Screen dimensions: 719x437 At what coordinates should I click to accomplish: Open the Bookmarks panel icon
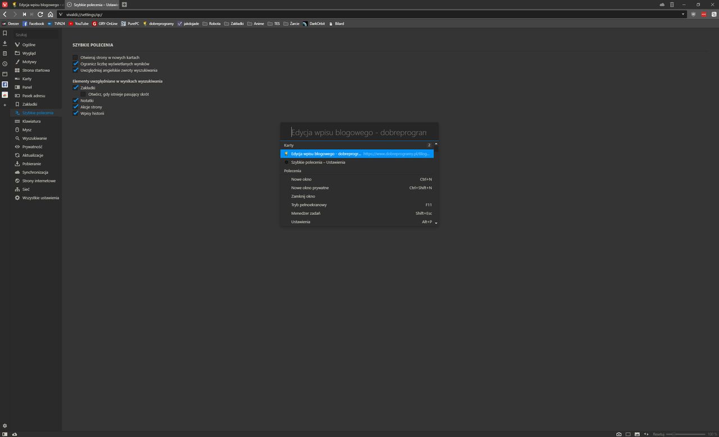tap(5, 33)
